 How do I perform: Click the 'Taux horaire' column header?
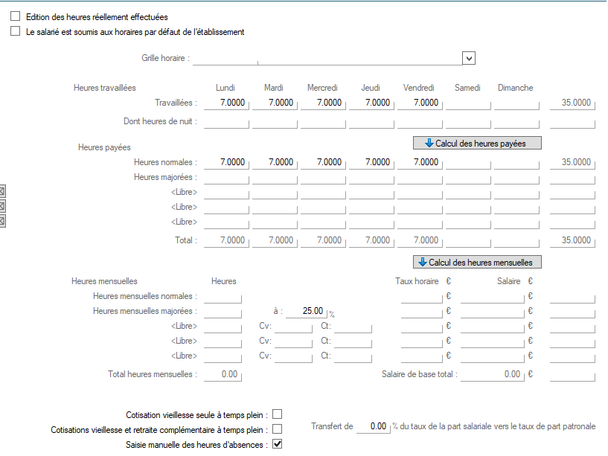(417, 281)
